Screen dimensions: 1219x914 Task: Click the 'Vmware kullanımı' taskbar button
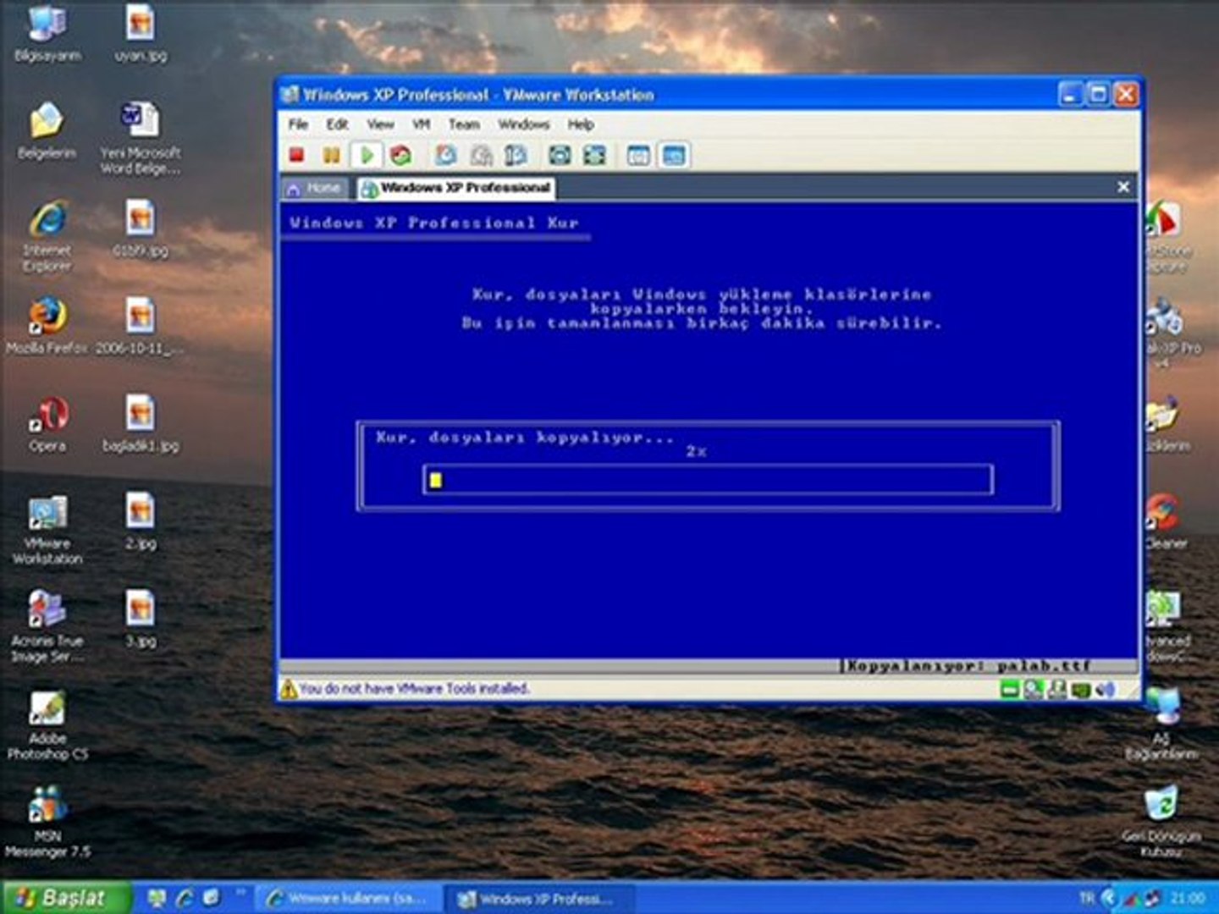[x=348, y=899]
